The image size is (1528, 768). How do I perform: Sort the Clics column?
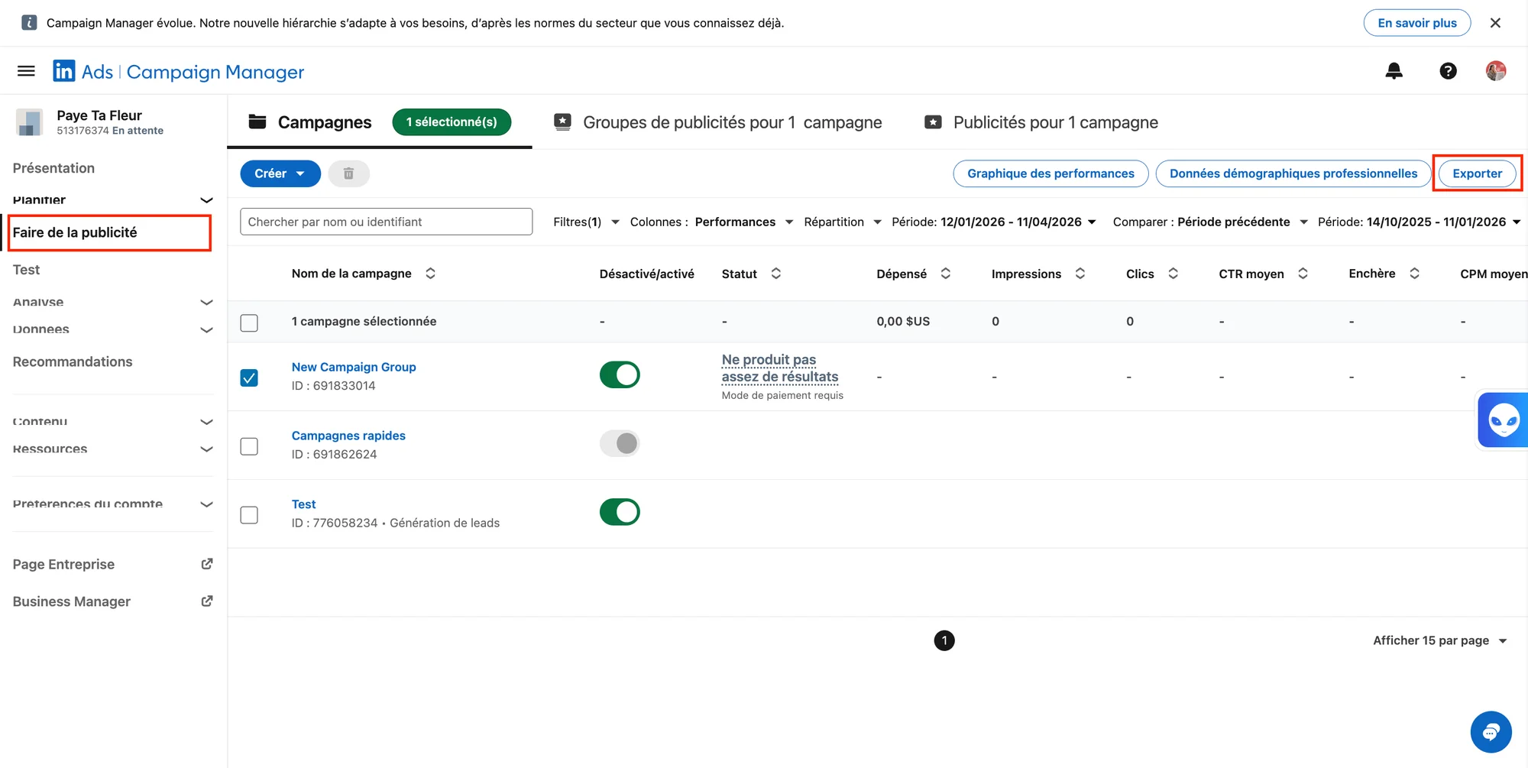pyautogui.click(x=1173, y=274)
